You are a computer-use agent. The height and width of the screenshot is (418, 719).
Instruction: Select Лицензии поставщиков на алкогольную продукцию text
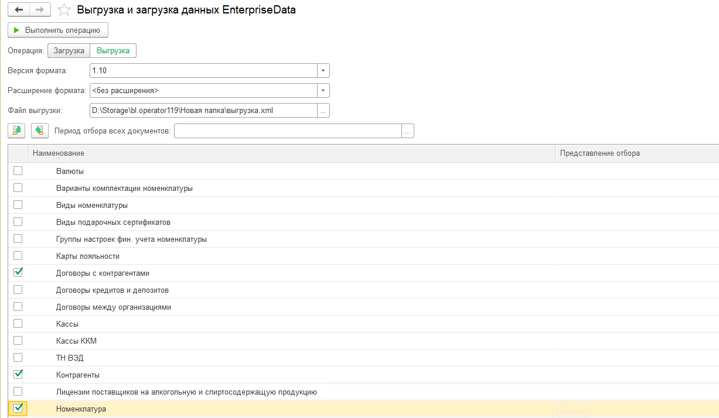point(186,392)
